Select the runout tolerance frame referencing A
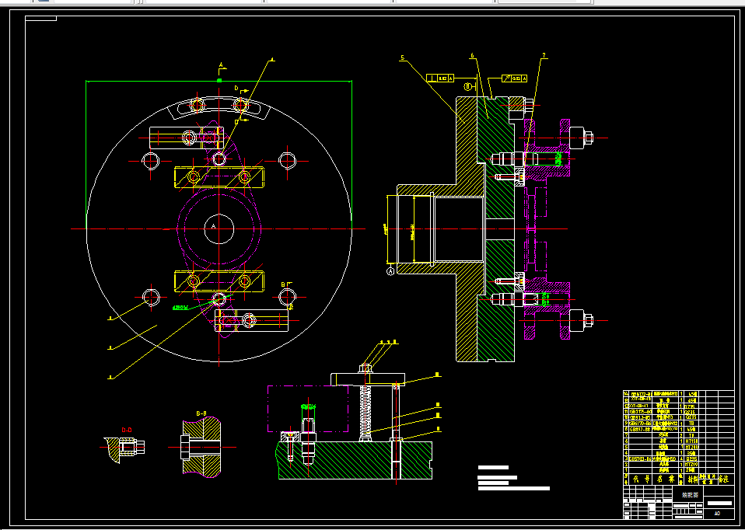 click(515, 78)
